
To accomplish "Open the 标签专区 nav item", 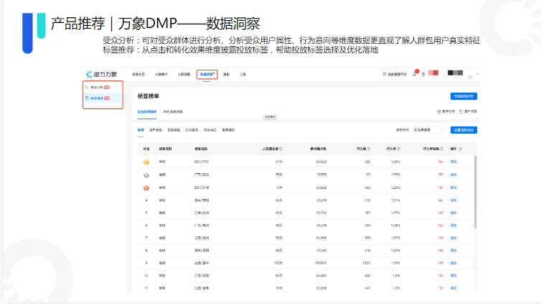I will [138, 74].
